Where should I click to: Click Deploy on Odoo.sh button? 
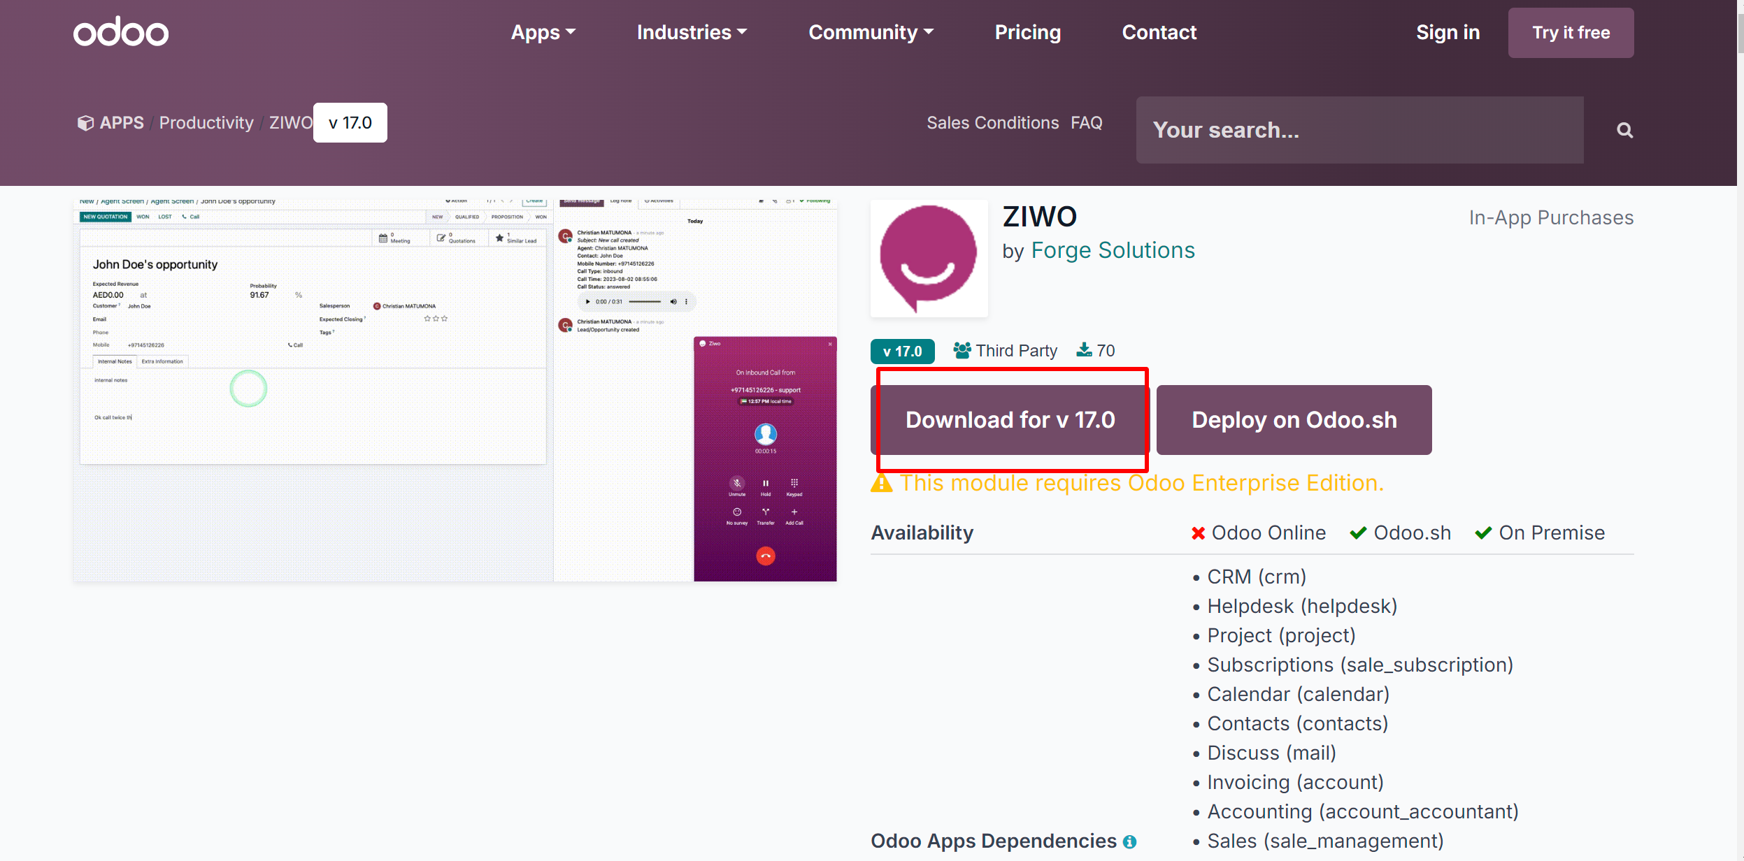tap(1294, 420)
